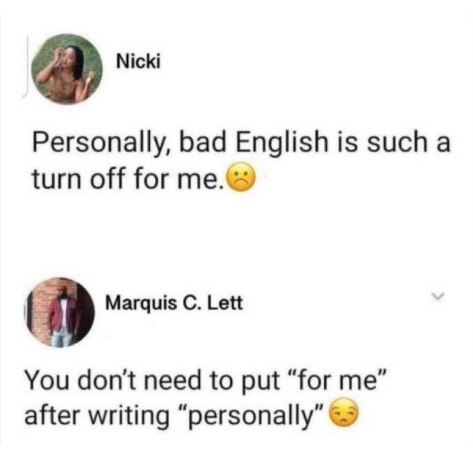Click the name Marquis C. Lett
Image resolution: width=473 pixels, height=460 pixels.
click(x=174, y=303)
